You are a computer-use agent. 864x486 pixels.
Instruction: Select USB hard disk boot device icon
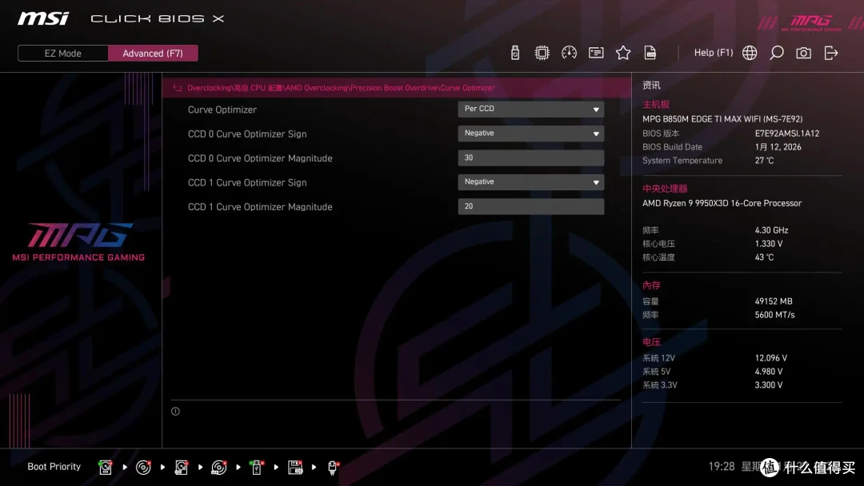pos(182,467)
